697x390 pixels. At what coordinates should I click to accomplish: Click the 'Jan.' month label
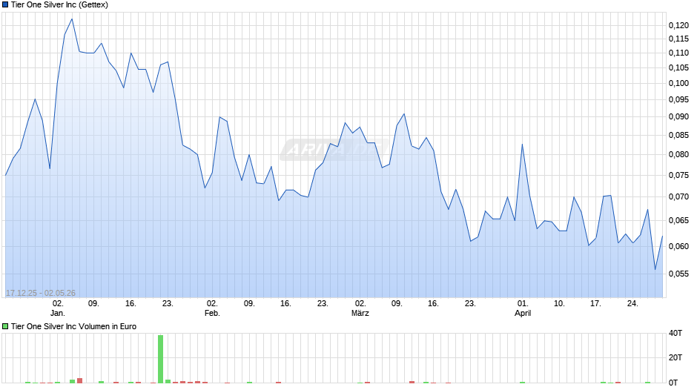point(58,313)
